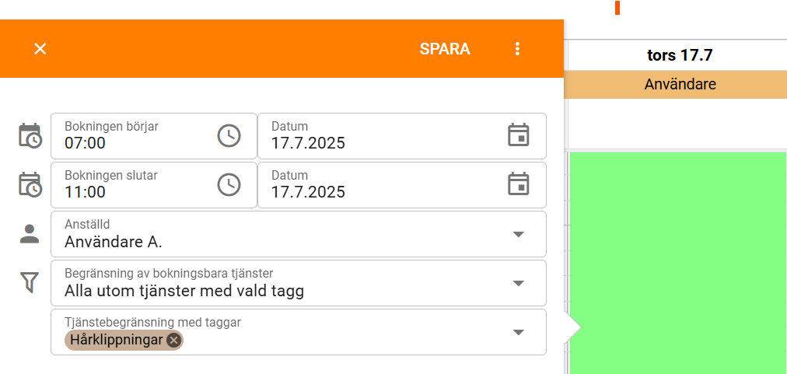Select the tors 17.7 day header
787x374 pixels.
click(679, 55)
